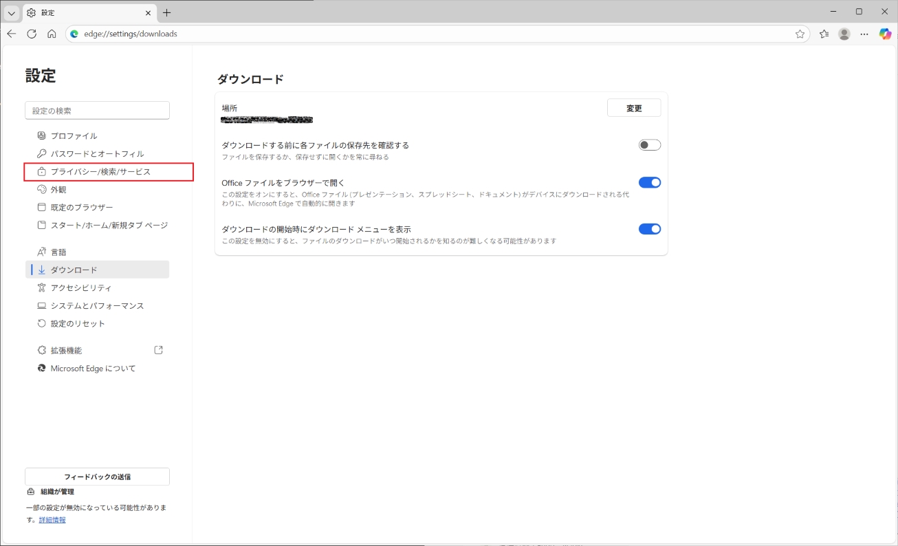The width and height of the screenshot is (898, 546).
Task: Open the favorites list icon
Action: pos(824,34)
